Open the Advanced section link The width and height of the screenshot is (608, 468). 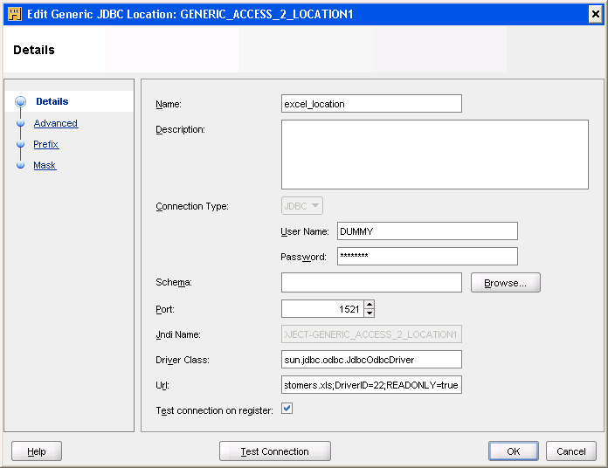point(56,124)
